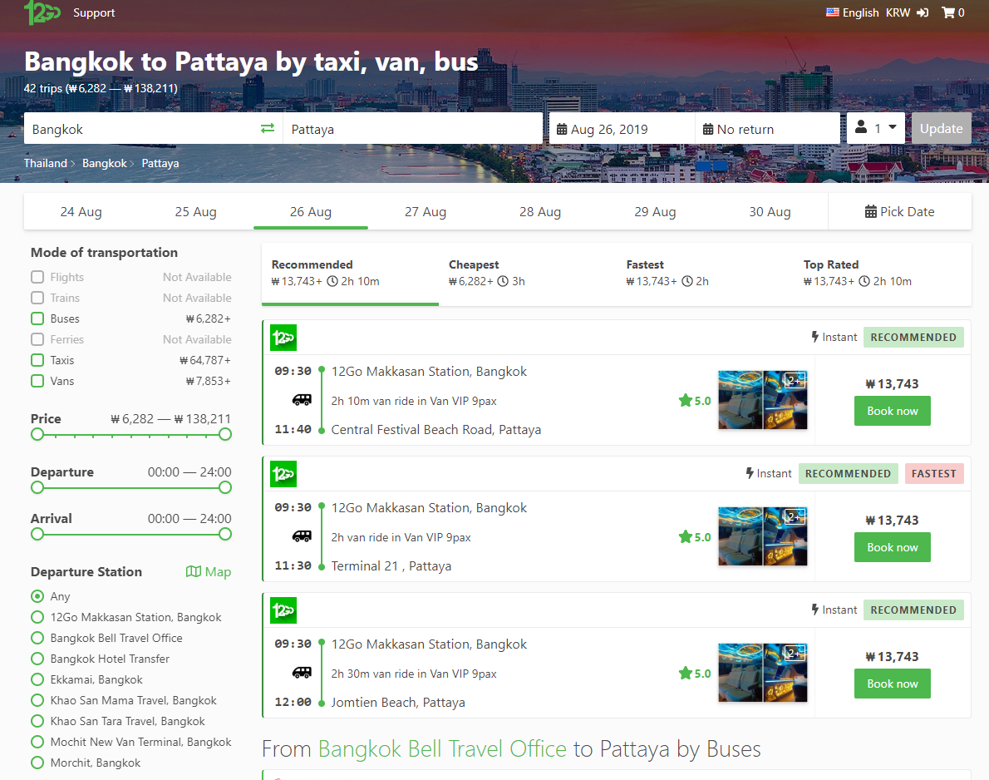Select Fastest sorting tab
Image resolution: width=989 pixels, height=780 pixels.
click(x=705, y=274)
